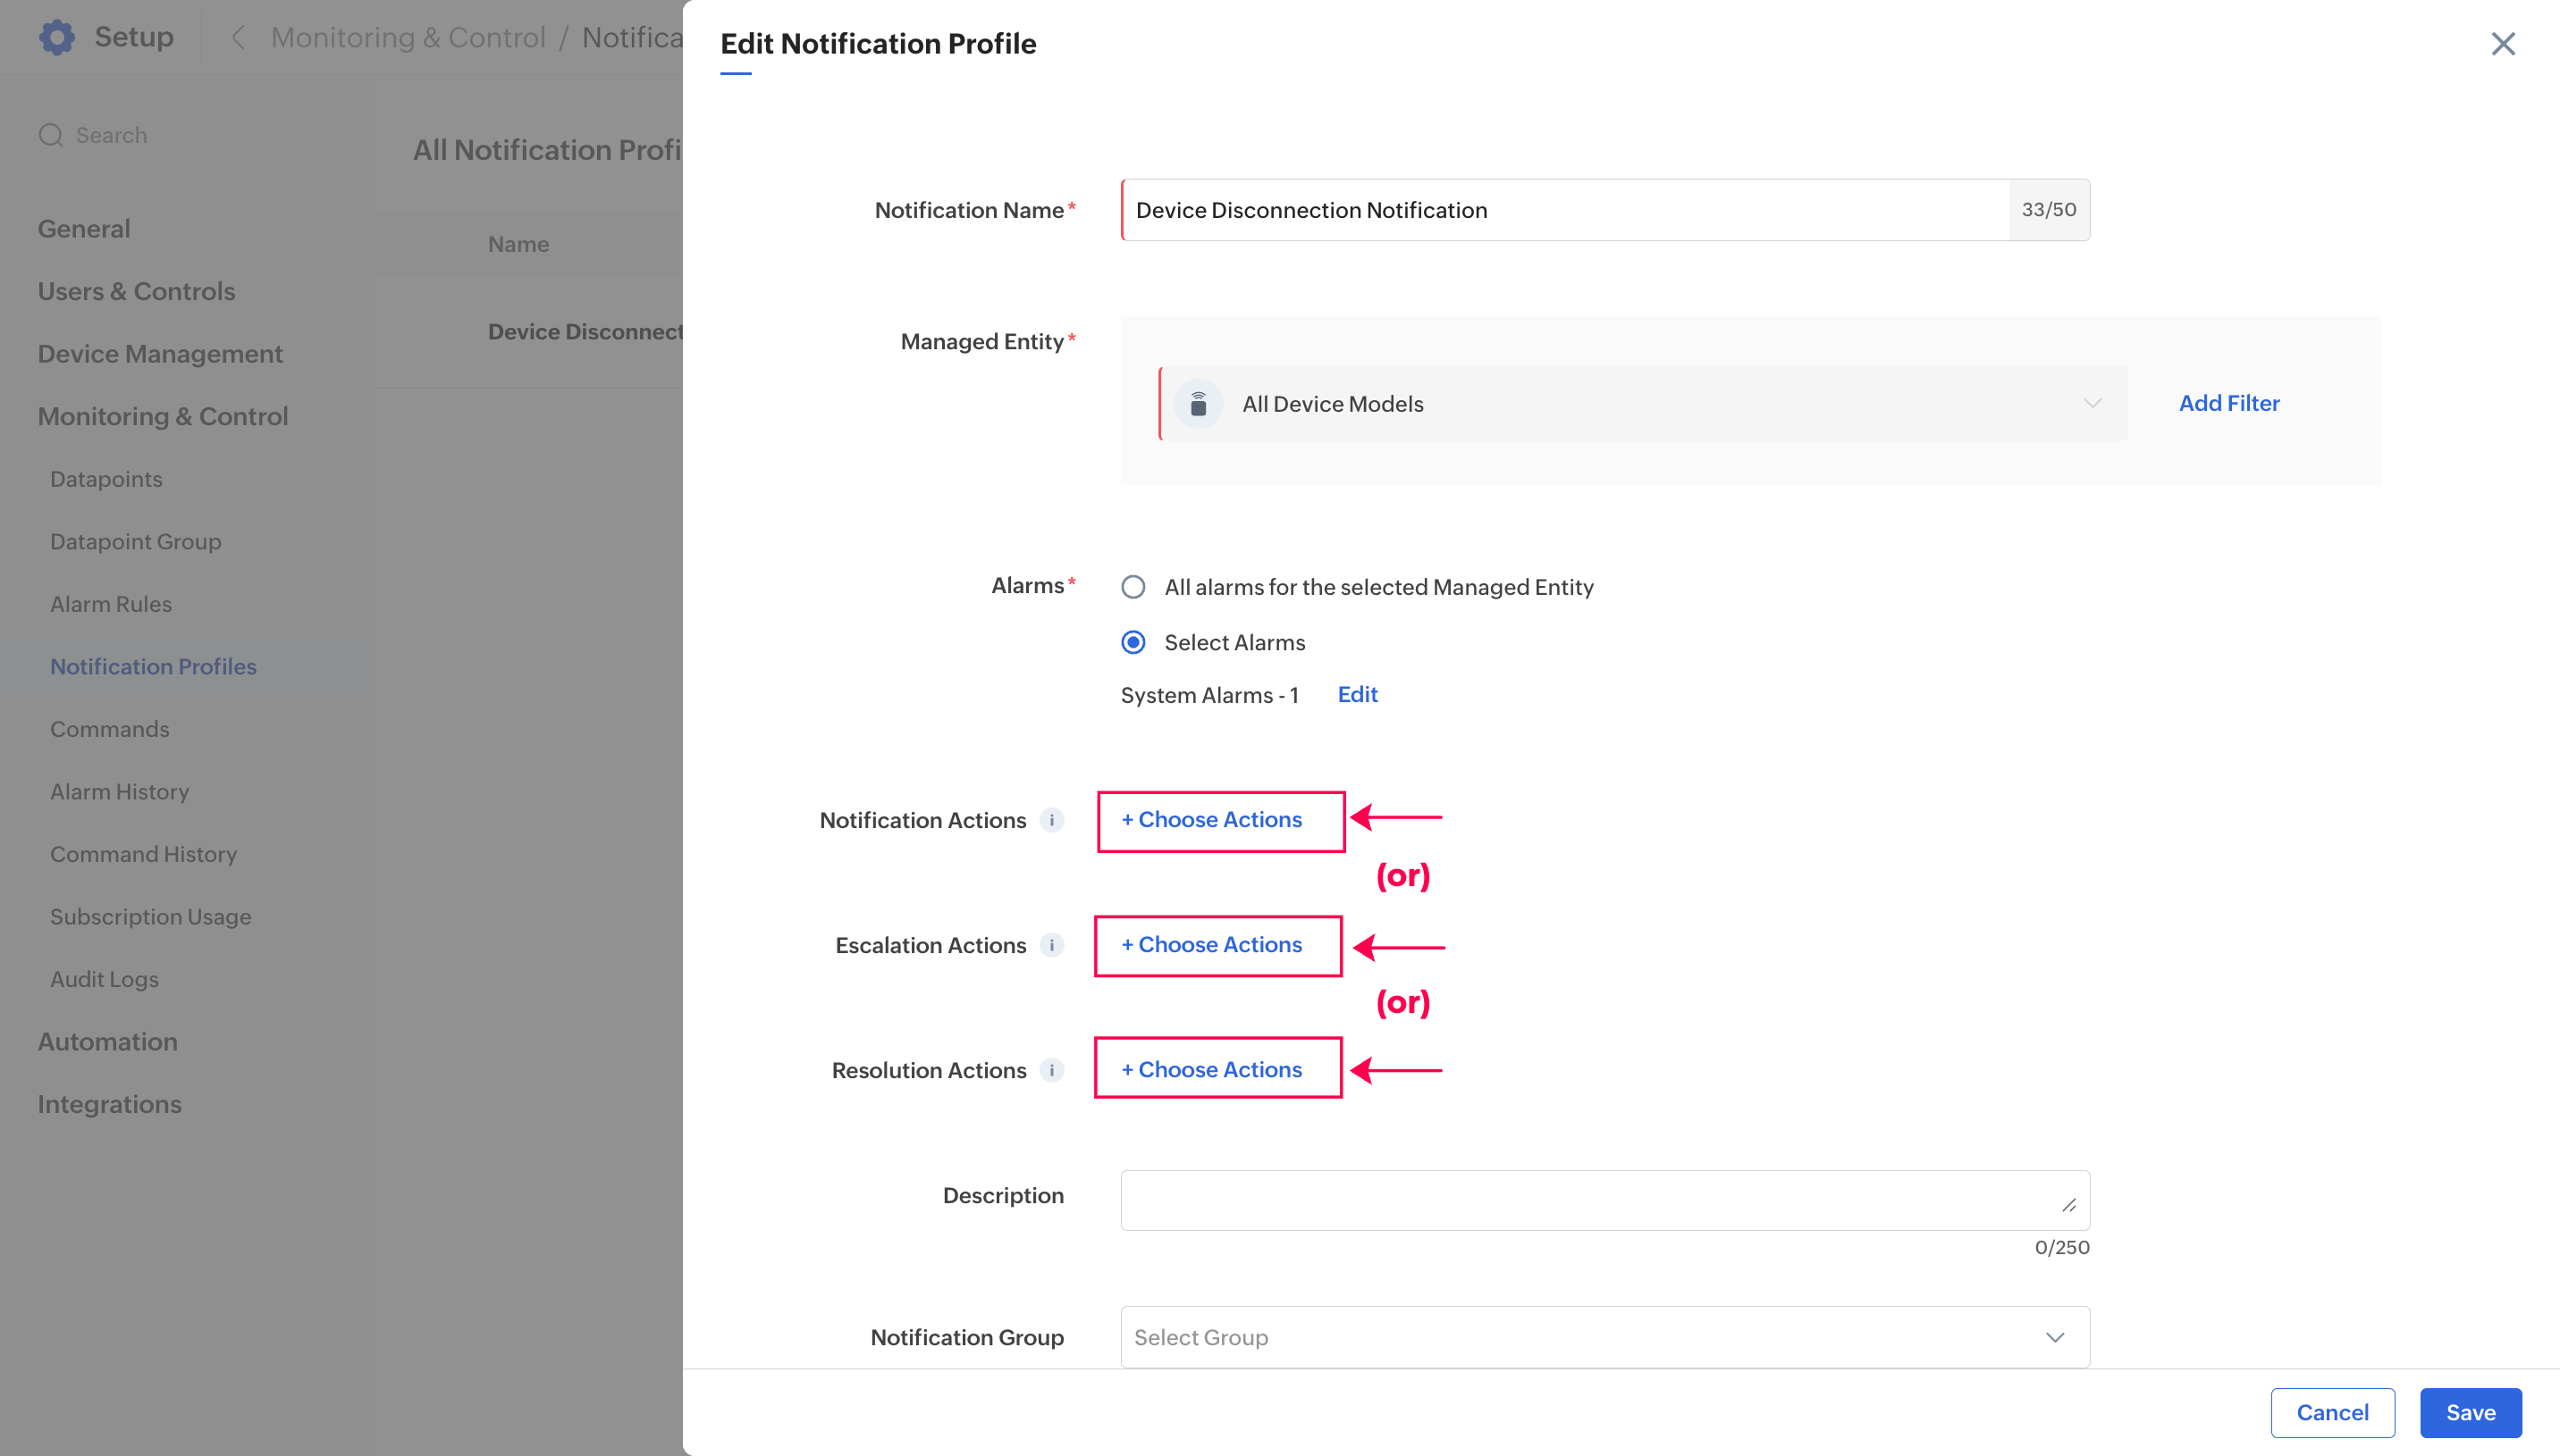The width and height of the screenshot is (2560, 1456).
Task: Click the device icon in Managed Entity field
Action: 1199,404
